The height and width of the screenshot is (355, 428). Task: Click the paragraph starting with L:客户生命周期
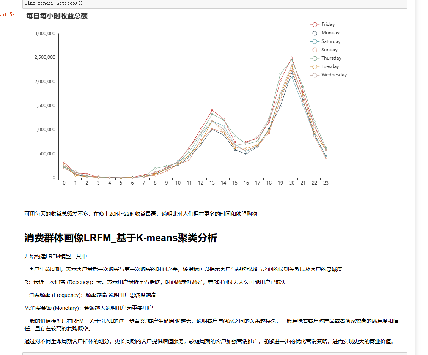[x=183, y=269]
